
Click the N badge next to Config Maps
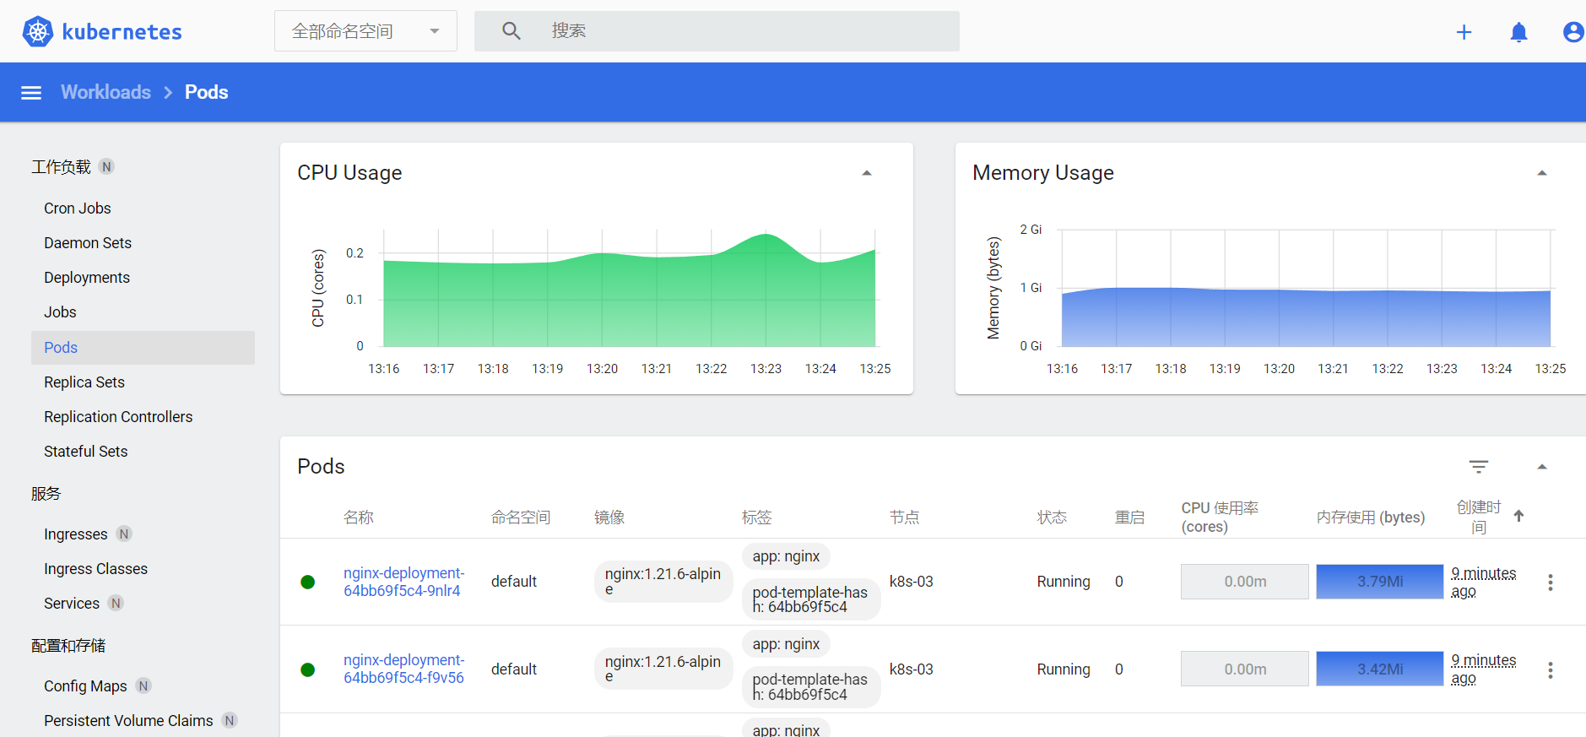click(143, 686)
